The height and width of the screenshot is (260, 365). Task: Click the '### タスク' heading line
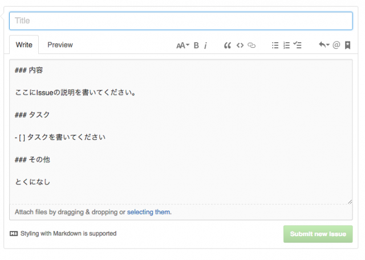32,115
